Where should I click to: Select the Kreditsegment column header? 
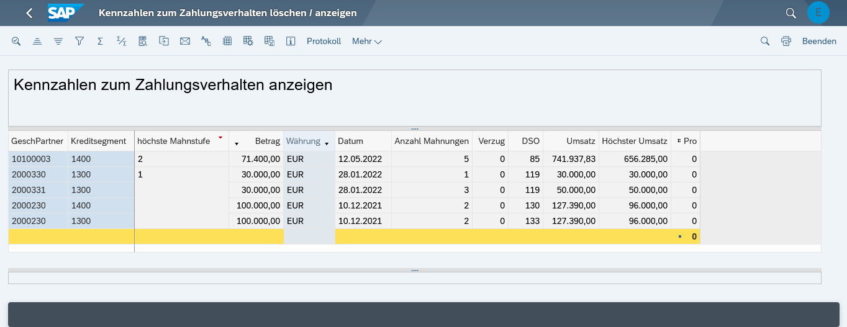coord(101,141)
